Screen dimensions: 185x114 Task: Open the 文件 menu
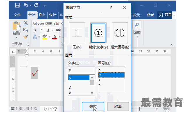pos(17,15)
